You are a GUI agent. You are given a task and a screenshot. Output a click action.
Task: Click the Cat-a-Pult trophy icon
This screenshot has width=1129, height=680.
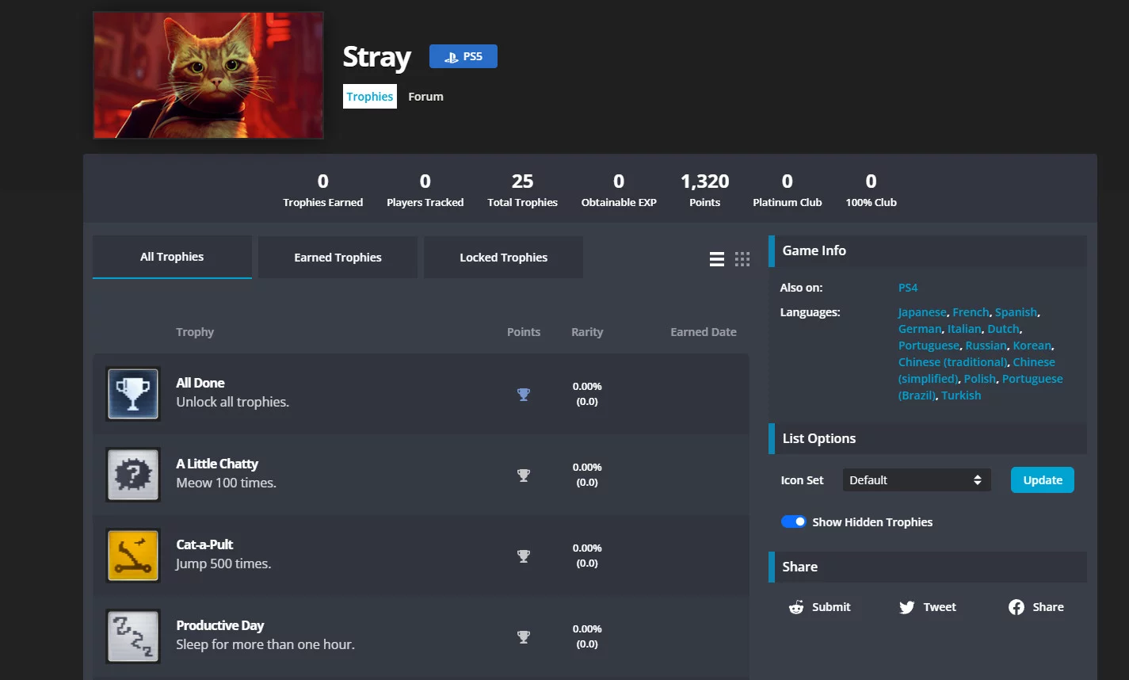[133, 556]
